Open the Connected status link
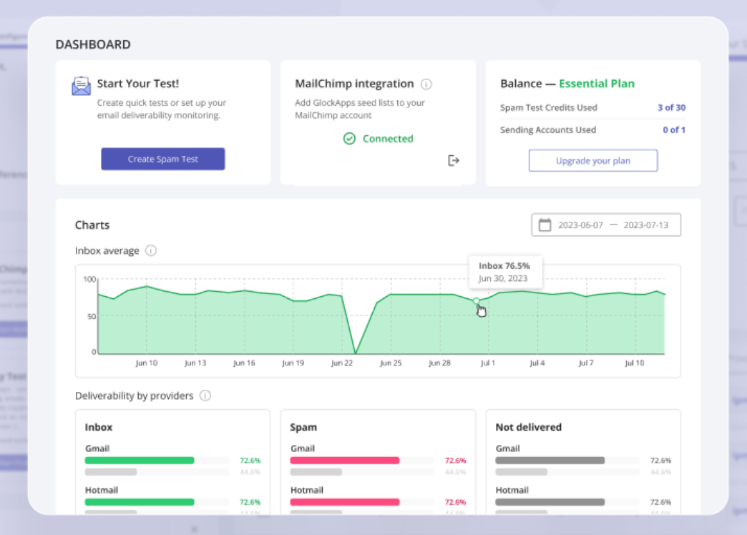The height and width of the screenshot is (535, 747). coord(387,139)
